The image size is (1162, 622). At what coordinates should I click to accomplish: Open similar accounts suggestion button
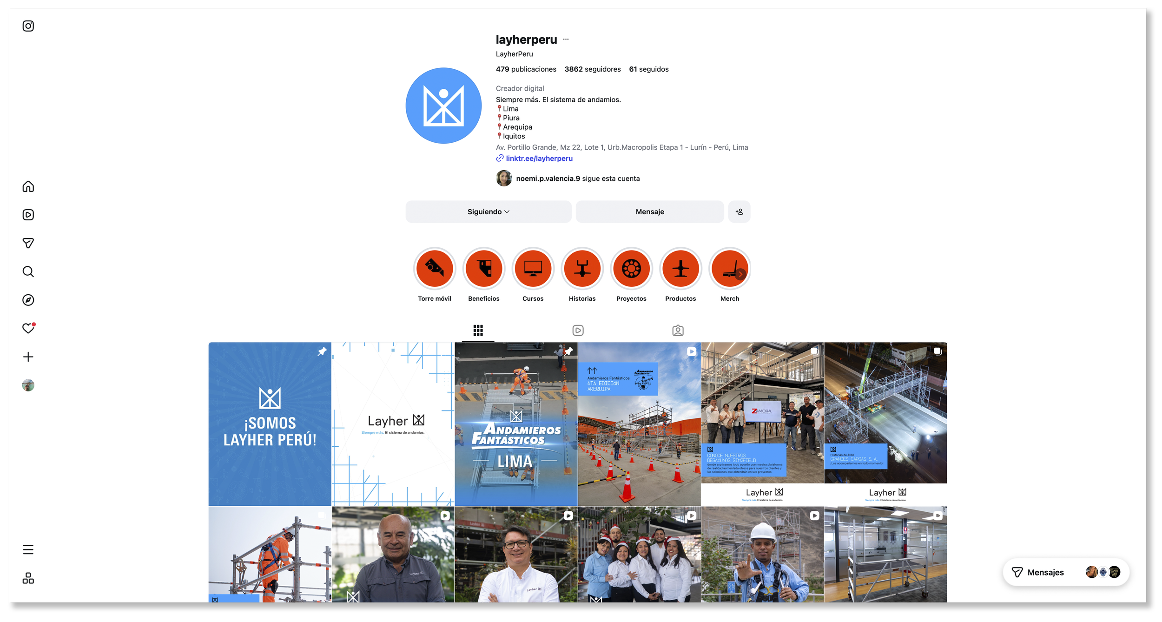point(739,212)
